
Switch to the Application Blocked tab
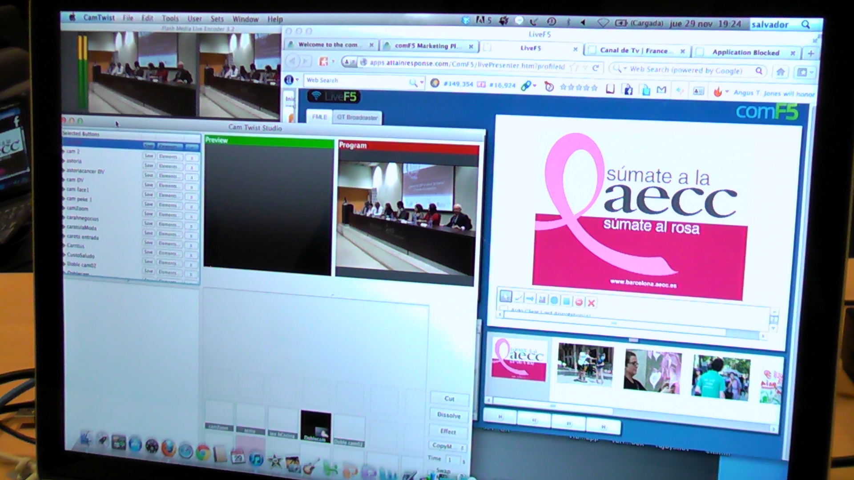pyautogui.click(x=745, y=52)
